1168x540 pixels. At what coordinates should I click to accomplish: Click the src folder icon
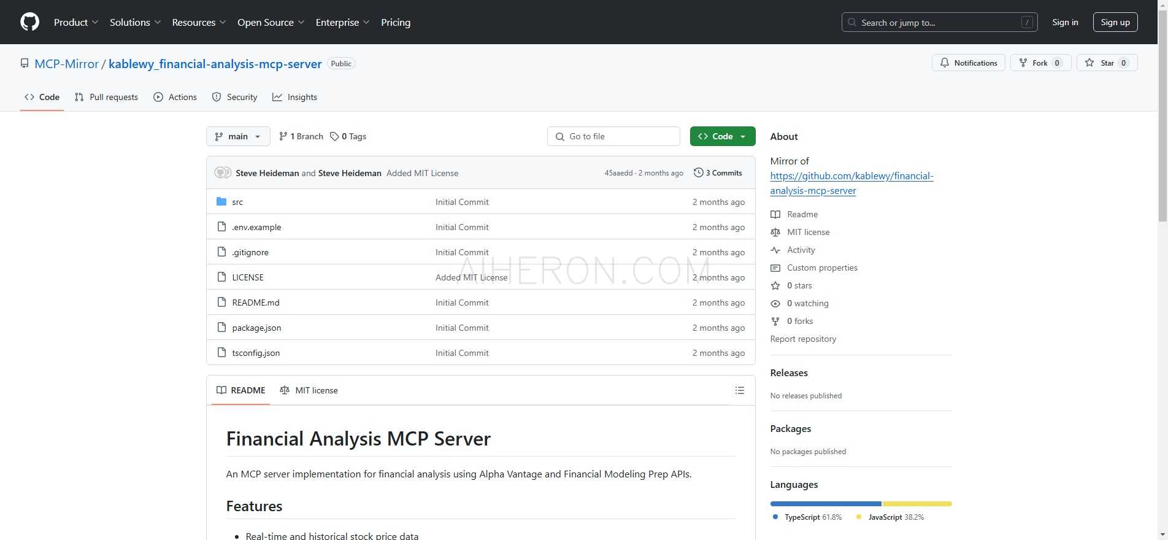(221, 202)
